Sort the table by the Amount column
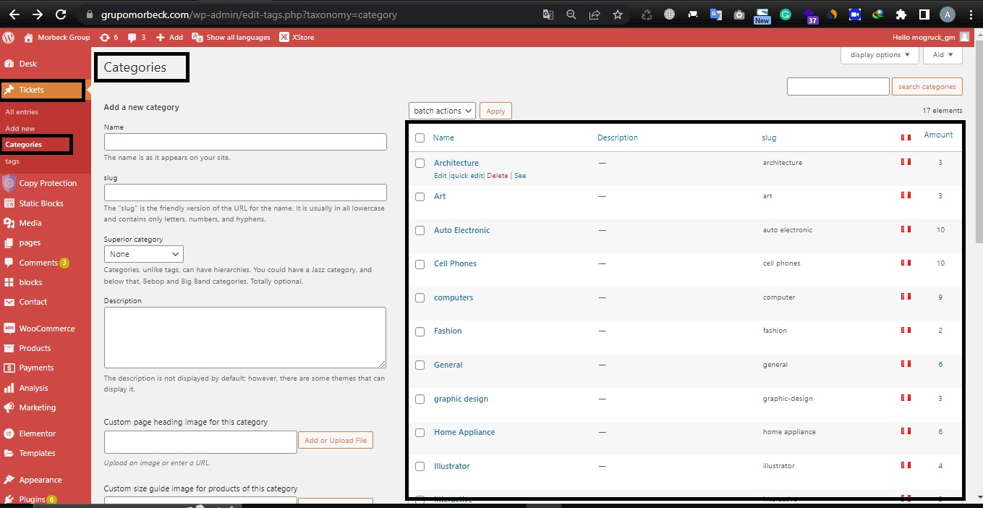Image resolution: width=983 pixels, height=508 pixels. [938, 135]
